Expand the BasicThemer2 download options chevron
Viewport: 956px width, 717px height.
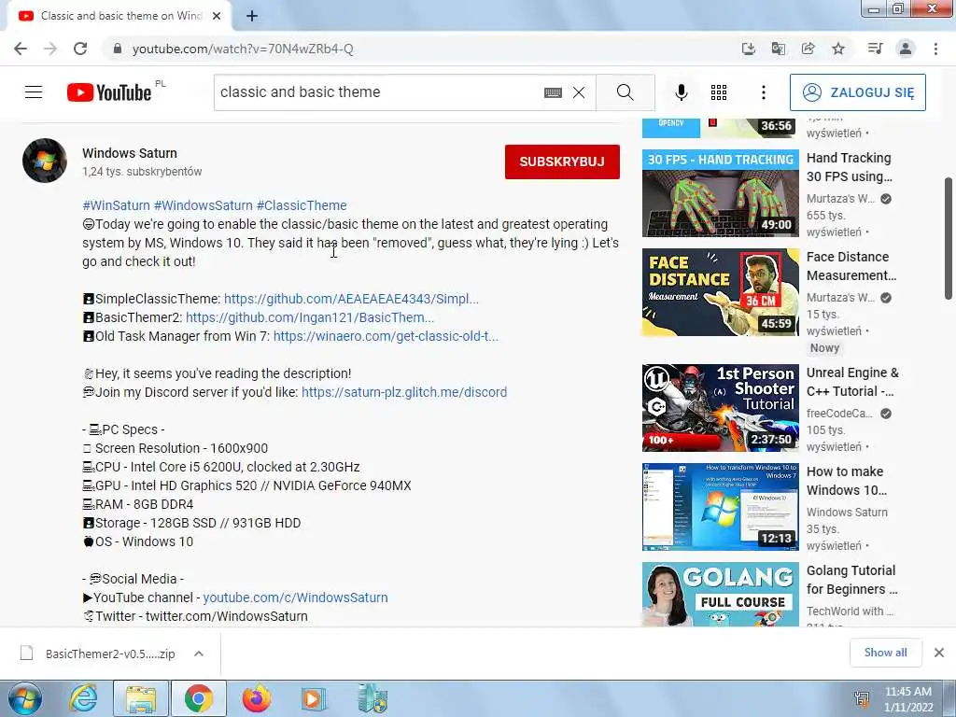(199, 654)
